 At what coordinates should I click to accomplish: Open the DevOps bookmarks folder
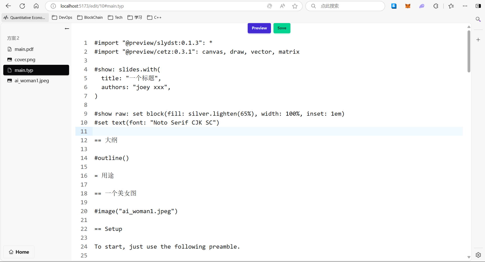click(62, 17)
